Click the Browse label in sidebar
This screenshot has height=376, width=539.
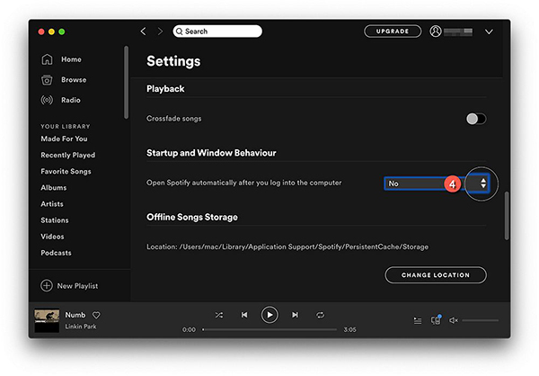[74, 79]
